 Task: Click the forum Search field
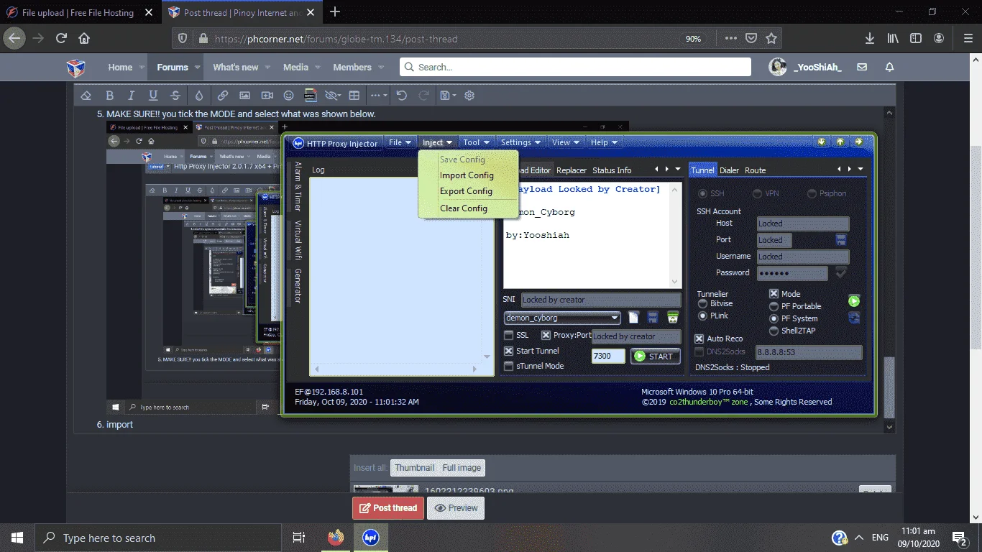click(575, 67)
